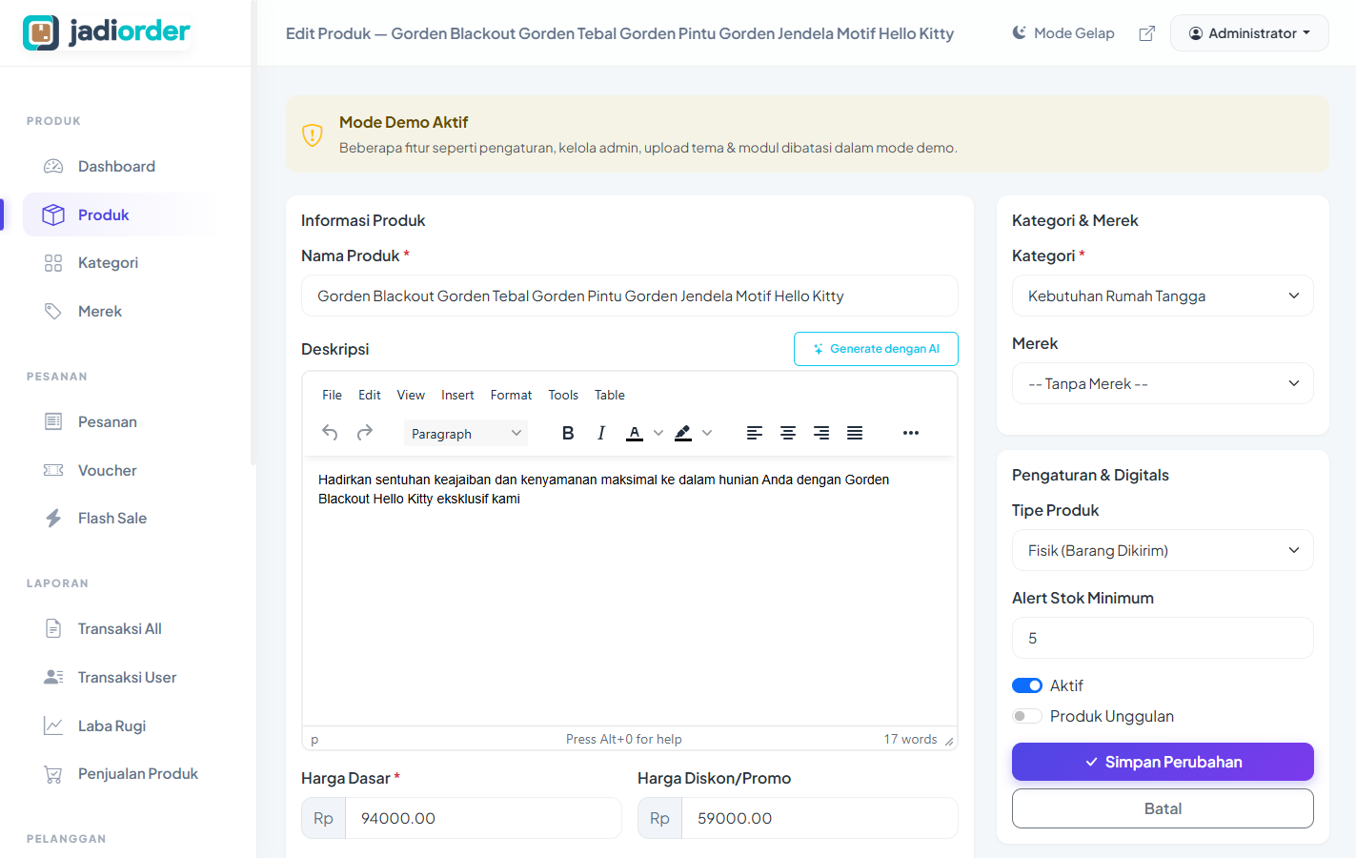This screenshot has height=858, width=1356.
Task: Click the undo arrow in editor toolbar
Action: [330, 433]
